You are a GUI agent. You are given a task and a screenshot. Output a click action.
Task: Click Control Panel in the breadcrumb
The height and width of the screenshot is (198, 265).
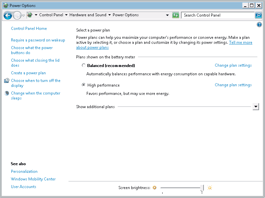pos(51,15)
